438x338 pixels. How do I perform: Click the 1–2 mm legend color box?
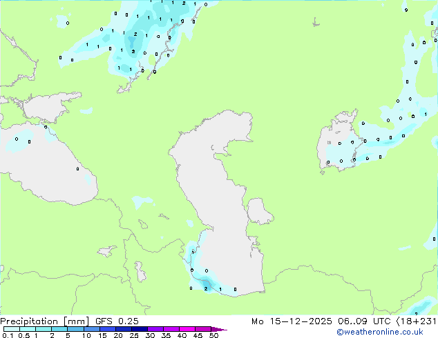[44, 329]
